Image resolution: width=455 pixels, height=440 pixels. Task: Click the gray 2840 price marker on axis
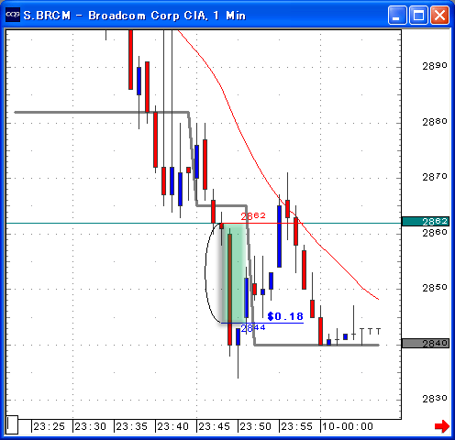tap(426, 344)
